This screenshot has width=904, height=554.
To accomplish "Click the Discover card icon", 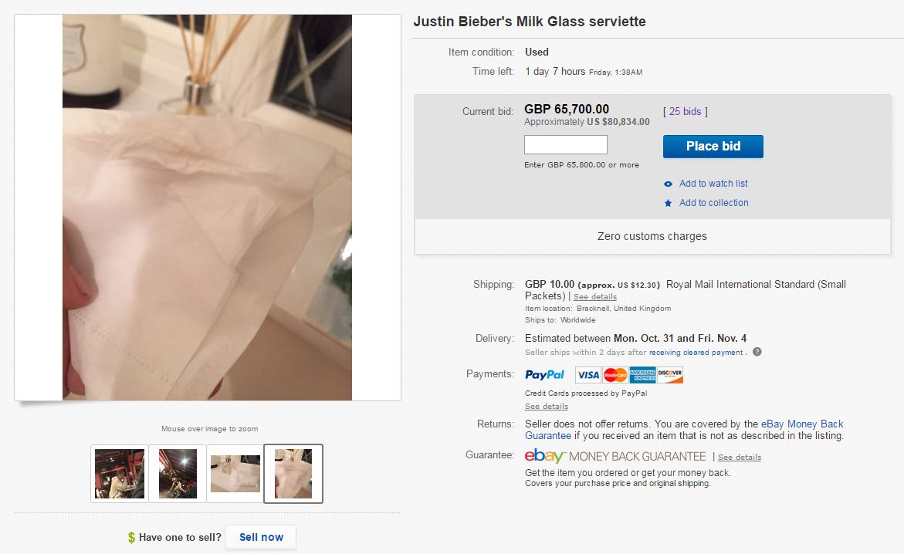I will (670, 375).
